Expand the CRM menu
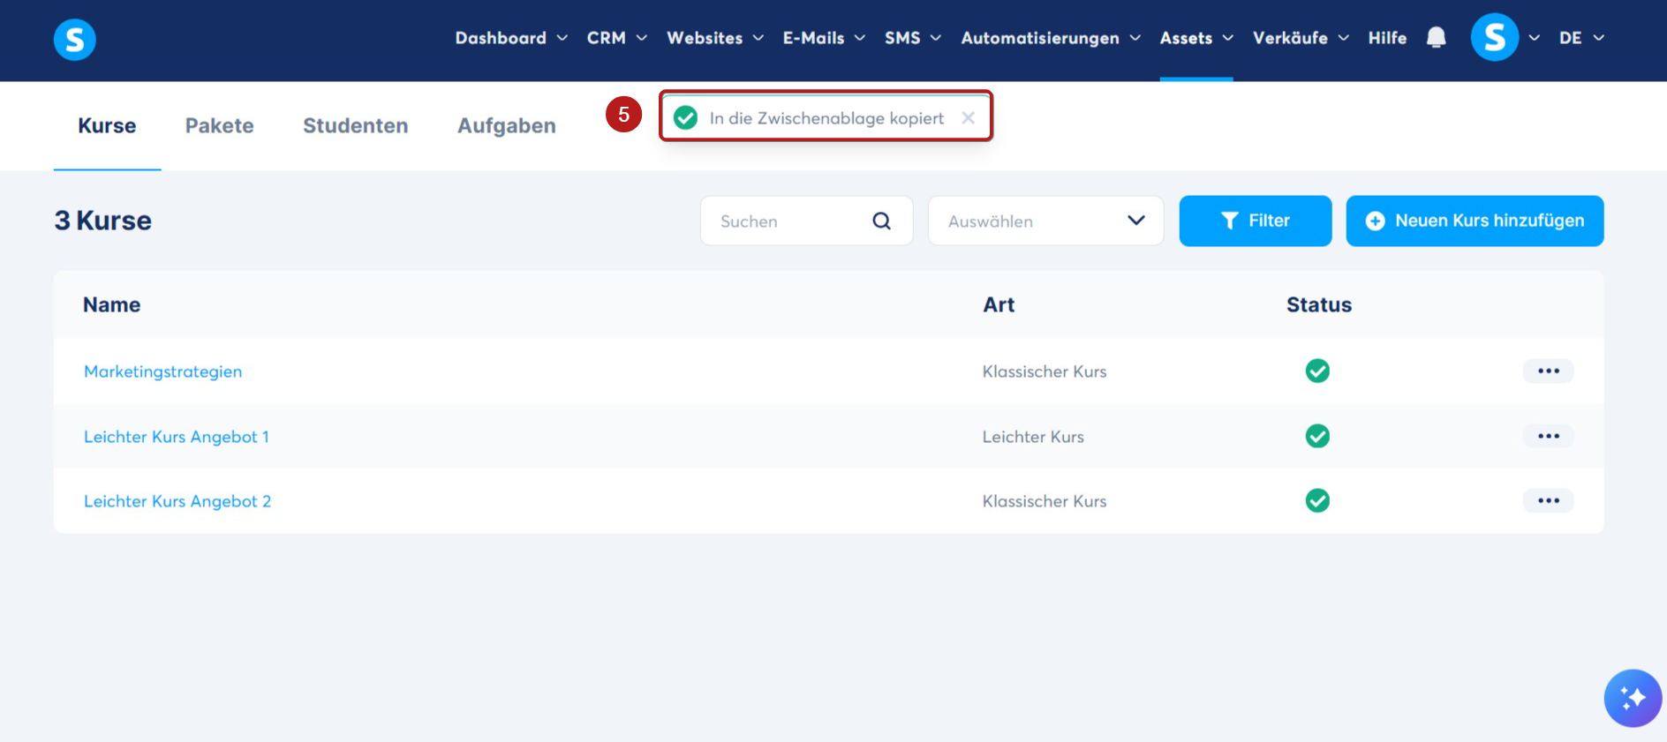 [617, 38]
